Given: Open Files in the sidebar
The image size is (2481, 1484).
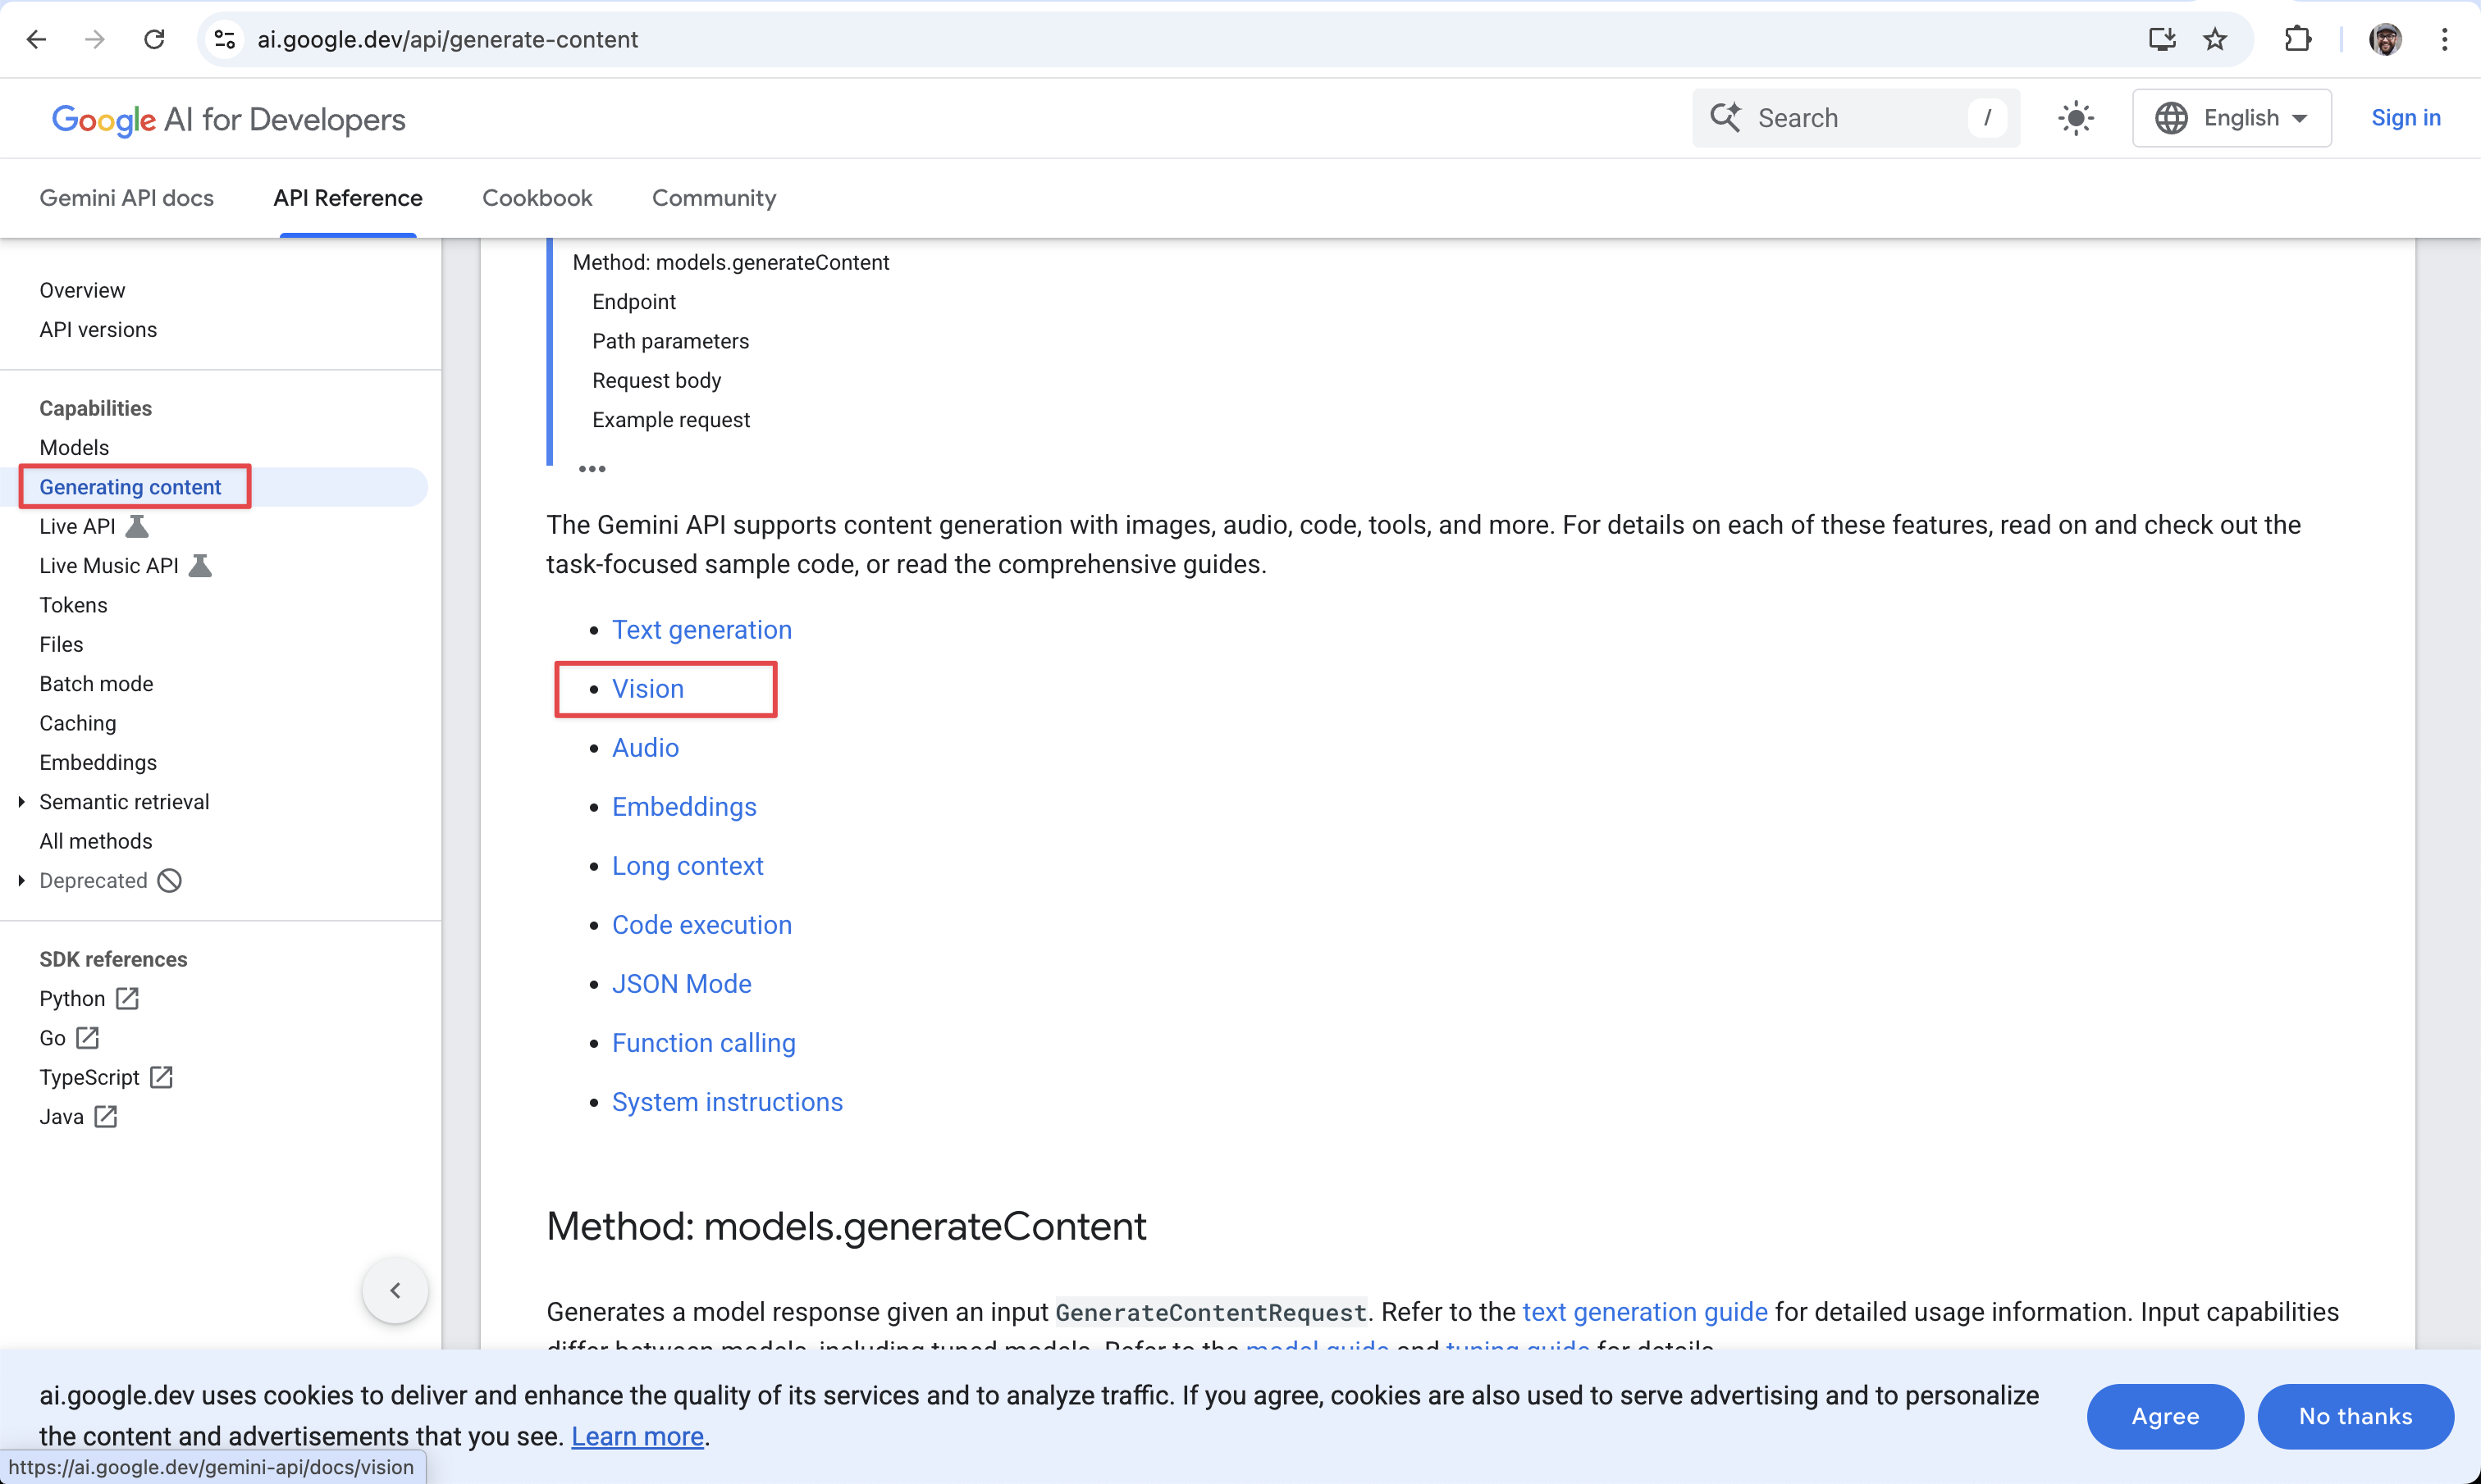Looking at the screenshot, I should (x=61, y=645).
